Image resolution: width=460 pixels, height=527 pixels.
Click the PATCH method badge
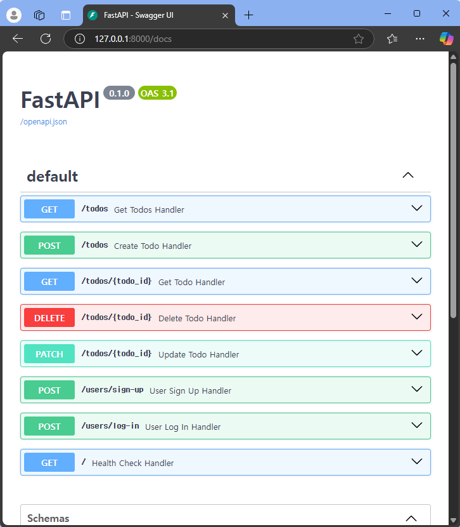pyautogui.click(x=49, y=354)
